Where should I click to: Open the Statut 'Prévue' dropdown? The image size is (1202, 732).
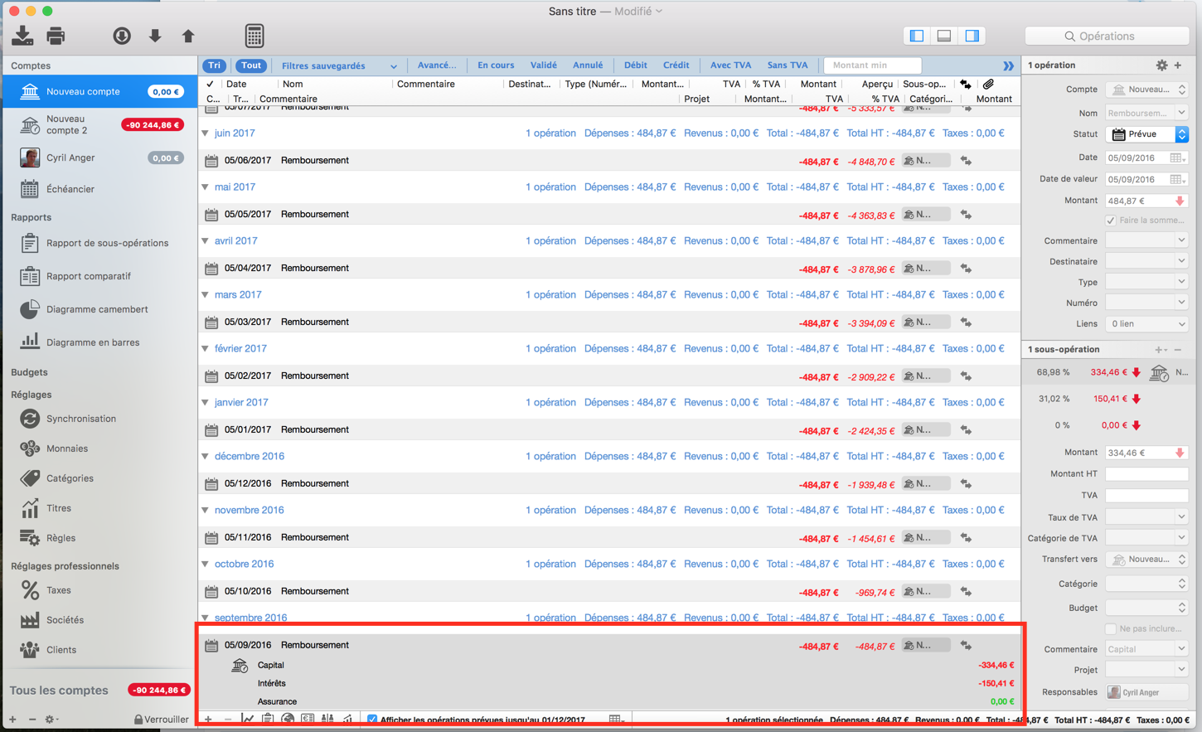click(x=1148, y=134)
